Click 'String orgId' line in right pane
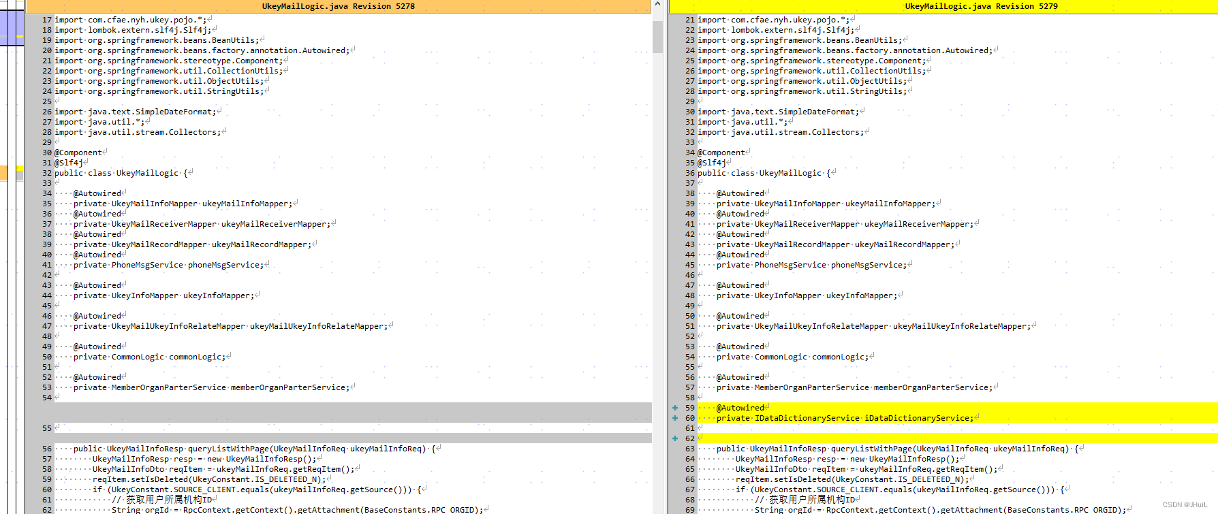This screenshot has width=1218, height=514. click(940, 510)
